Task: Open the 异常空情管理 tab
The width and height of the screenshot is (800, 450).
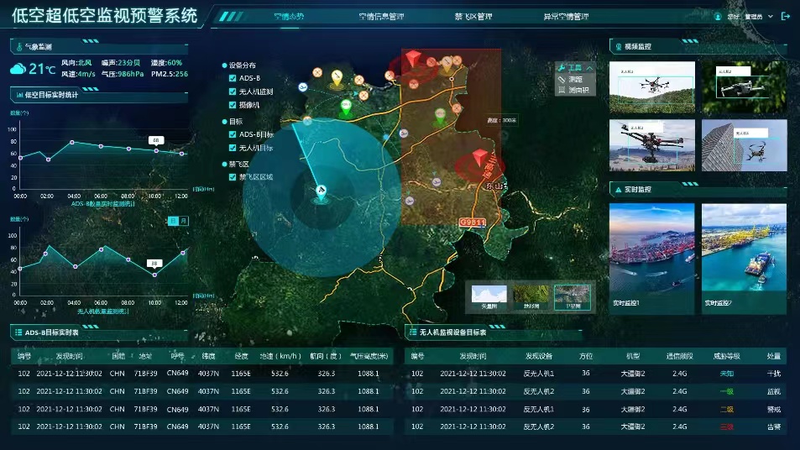Action: pos(567,16)
